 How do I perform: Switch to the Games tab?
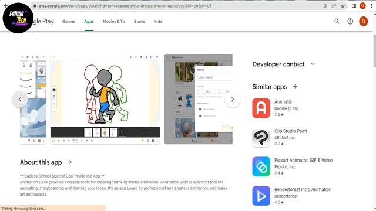pos(69,21)
